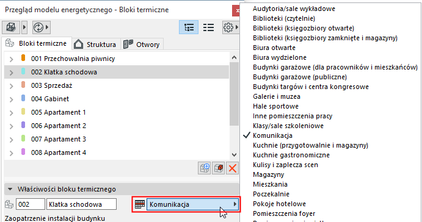The width and height of the screenshot is (422, 222).
Task: Choose Kuchnie (przygotowalnie i magazyny) profile
Action: (x=311, y=145)
